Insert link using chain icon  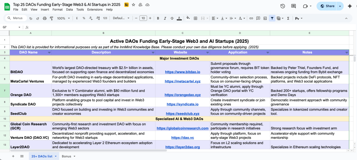click(x=251, y=18)
